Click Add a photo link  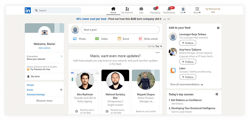click(45, 48)
